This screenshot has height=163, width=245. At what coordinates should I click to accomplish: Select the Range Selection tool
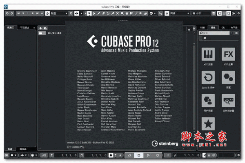pyautogui.click(x=94, y=13)
